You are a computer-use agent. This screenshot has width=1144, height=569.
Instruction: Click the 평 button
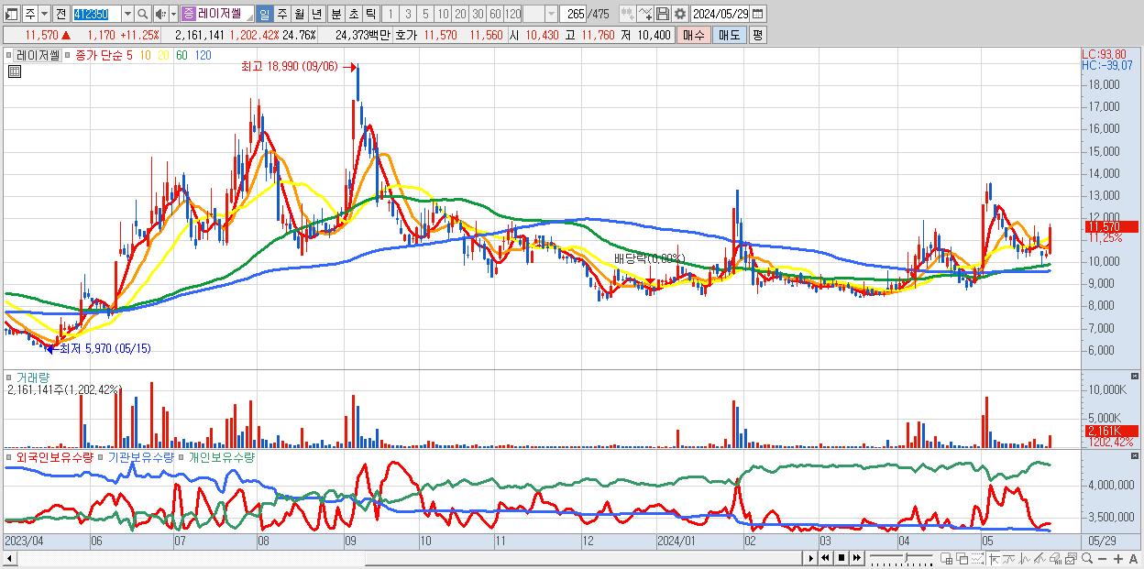[757, 35]
